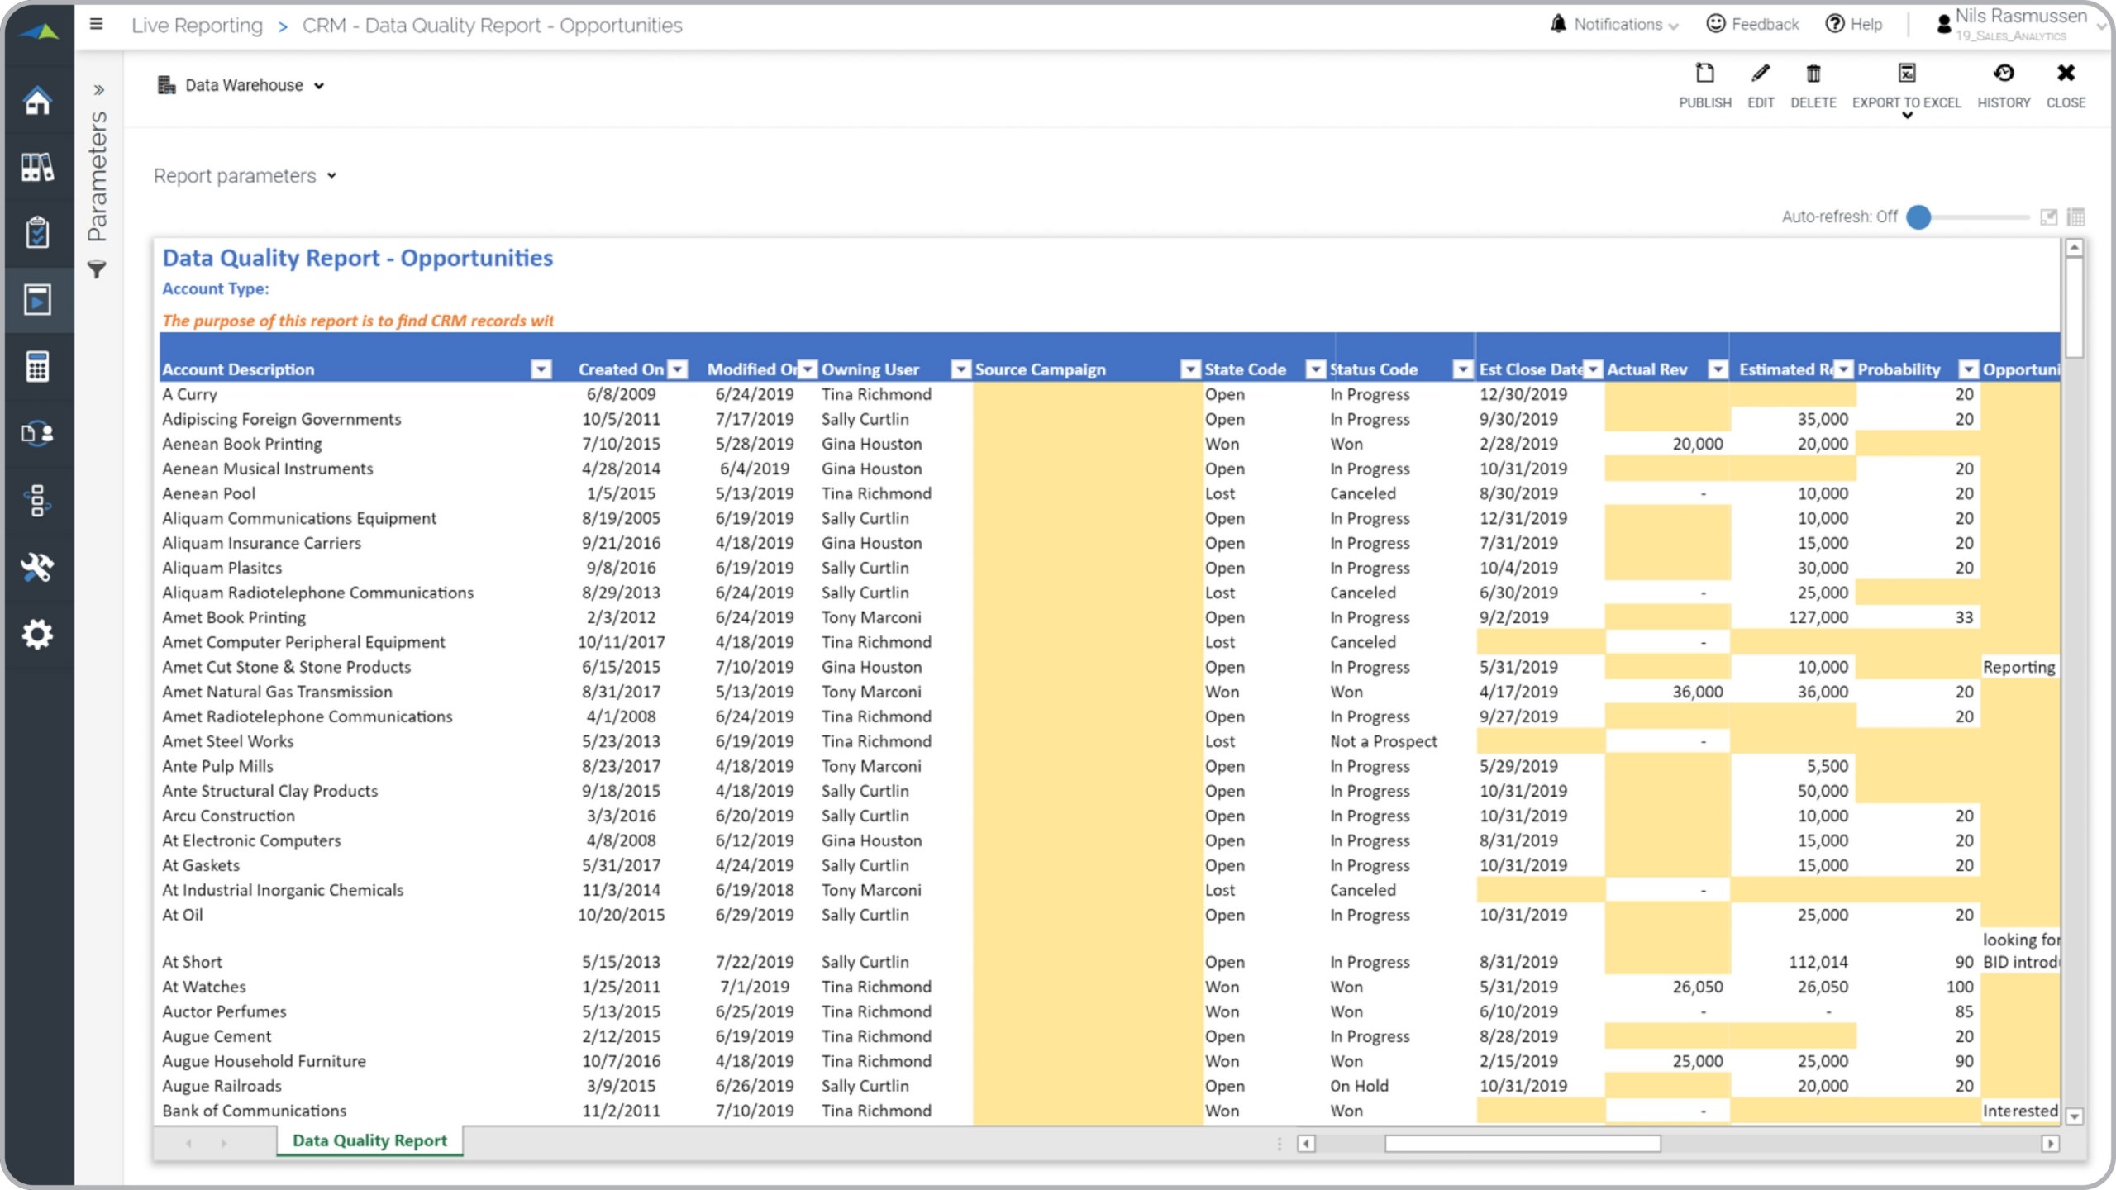Click the Live Reporting breadcrumb link
This screenshot has width=2116, height=1190.
tap(197, 26)
